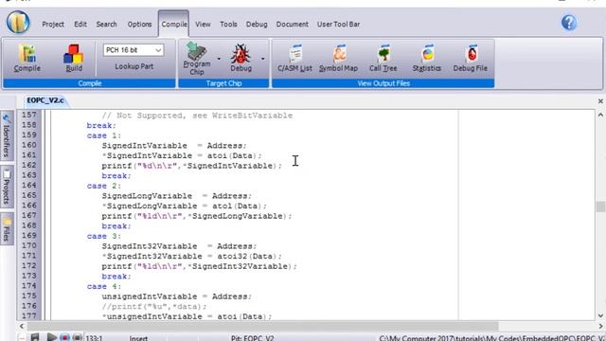Click line number 160 in the gutter

pos(29,145)
